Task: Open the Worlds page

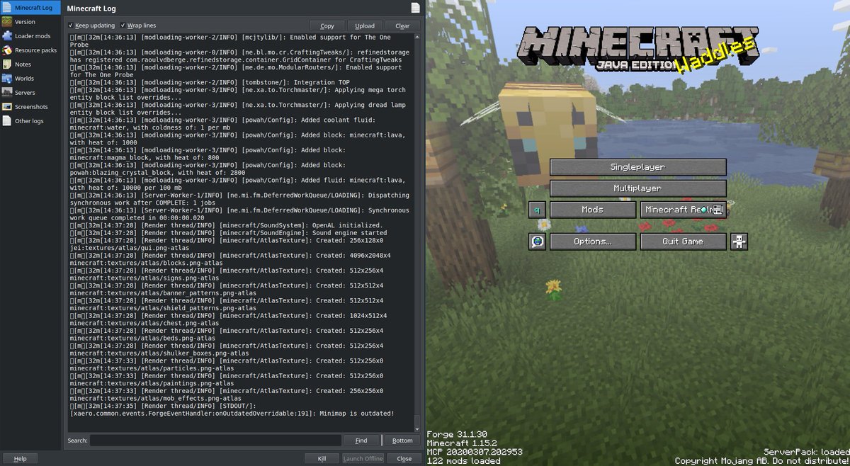Action: click(x=30, y=79)
